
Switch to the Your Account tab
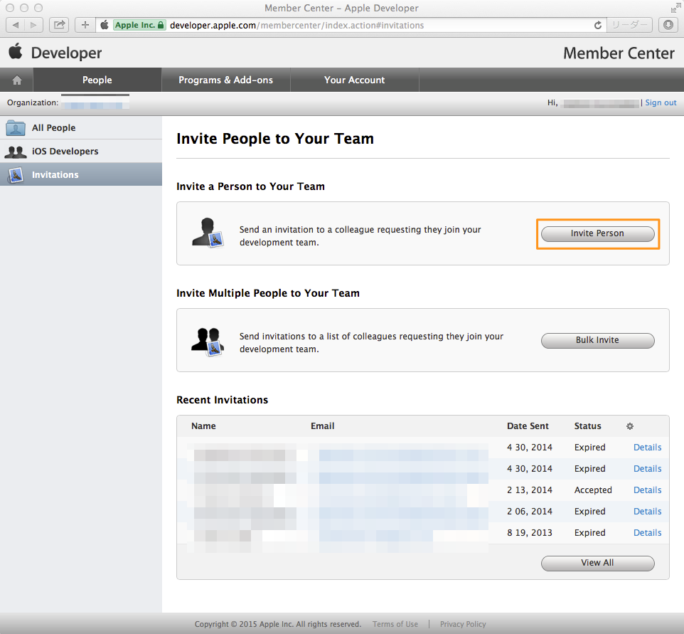tap(354, 80)
